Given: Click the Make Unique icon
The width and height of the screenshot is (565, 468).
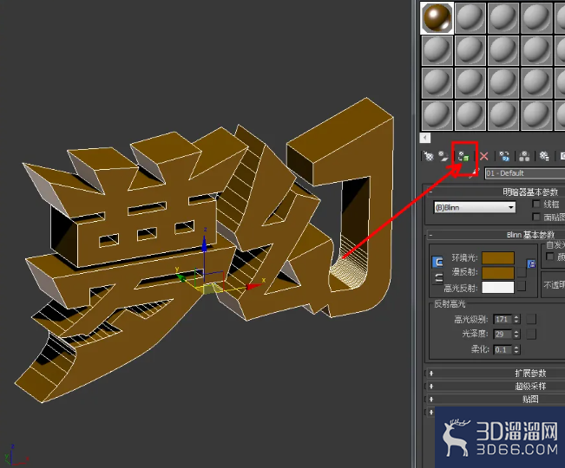Looking at the screenshot, I should pyautogui.click(x=524, y=156).
